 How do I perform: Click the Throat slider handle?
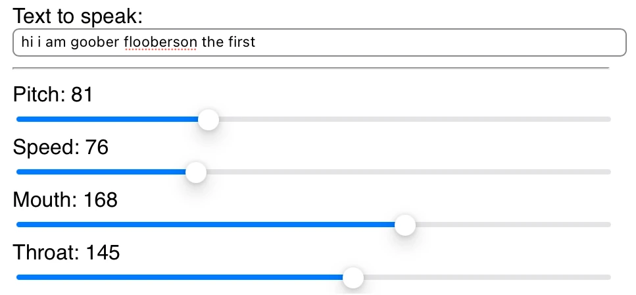(x=354, y=277)
